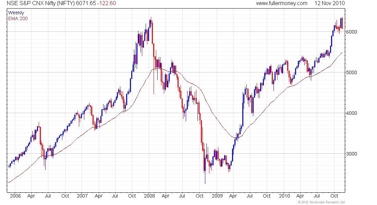Click the 4000 price axis label
The height and width of the screenshot is (205, 377).
[352, 113]
